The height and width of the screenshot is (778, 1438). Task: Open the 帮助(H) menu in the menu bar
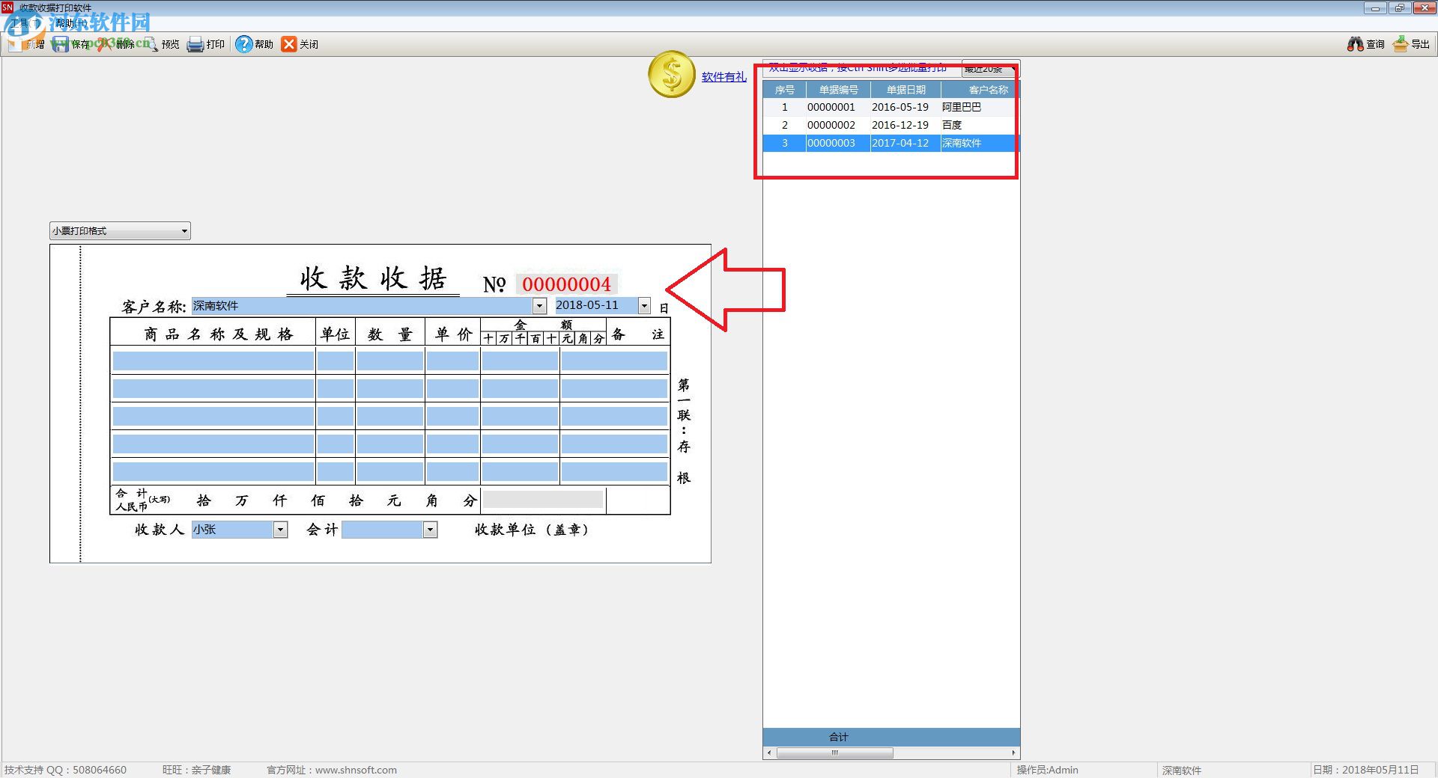coord(71,23)
